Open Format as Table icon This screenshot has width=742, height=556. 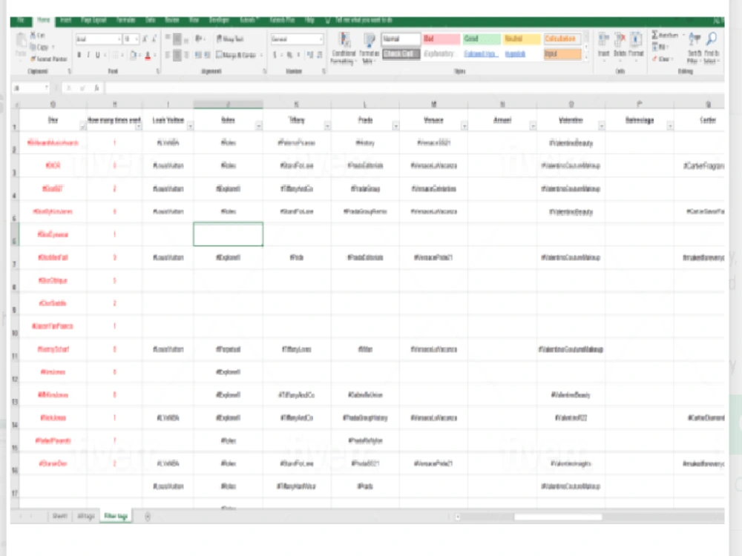coord(369,40)
